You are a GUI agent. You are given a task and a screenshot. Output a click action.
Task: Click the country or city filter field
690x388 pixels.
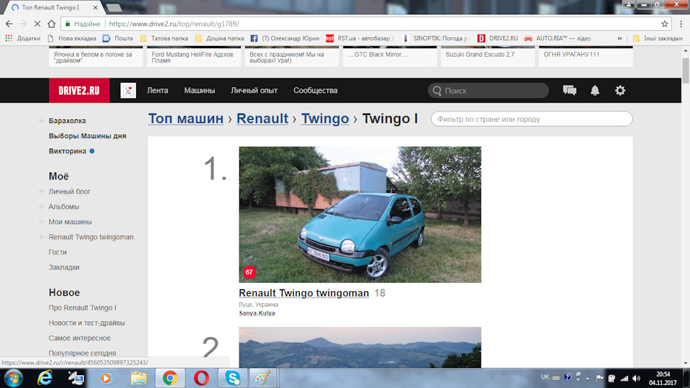(532, 119)
